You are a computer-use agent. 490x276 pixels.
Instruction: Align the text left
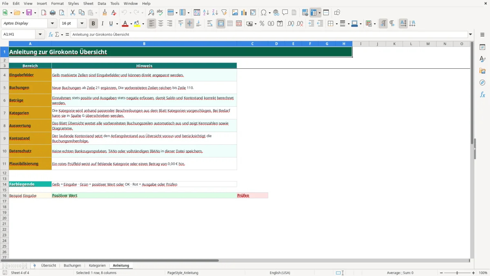(x=151, y=24)
